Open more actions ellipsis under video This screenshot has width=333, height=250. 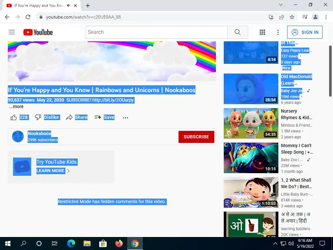click(x=126, y=118)
